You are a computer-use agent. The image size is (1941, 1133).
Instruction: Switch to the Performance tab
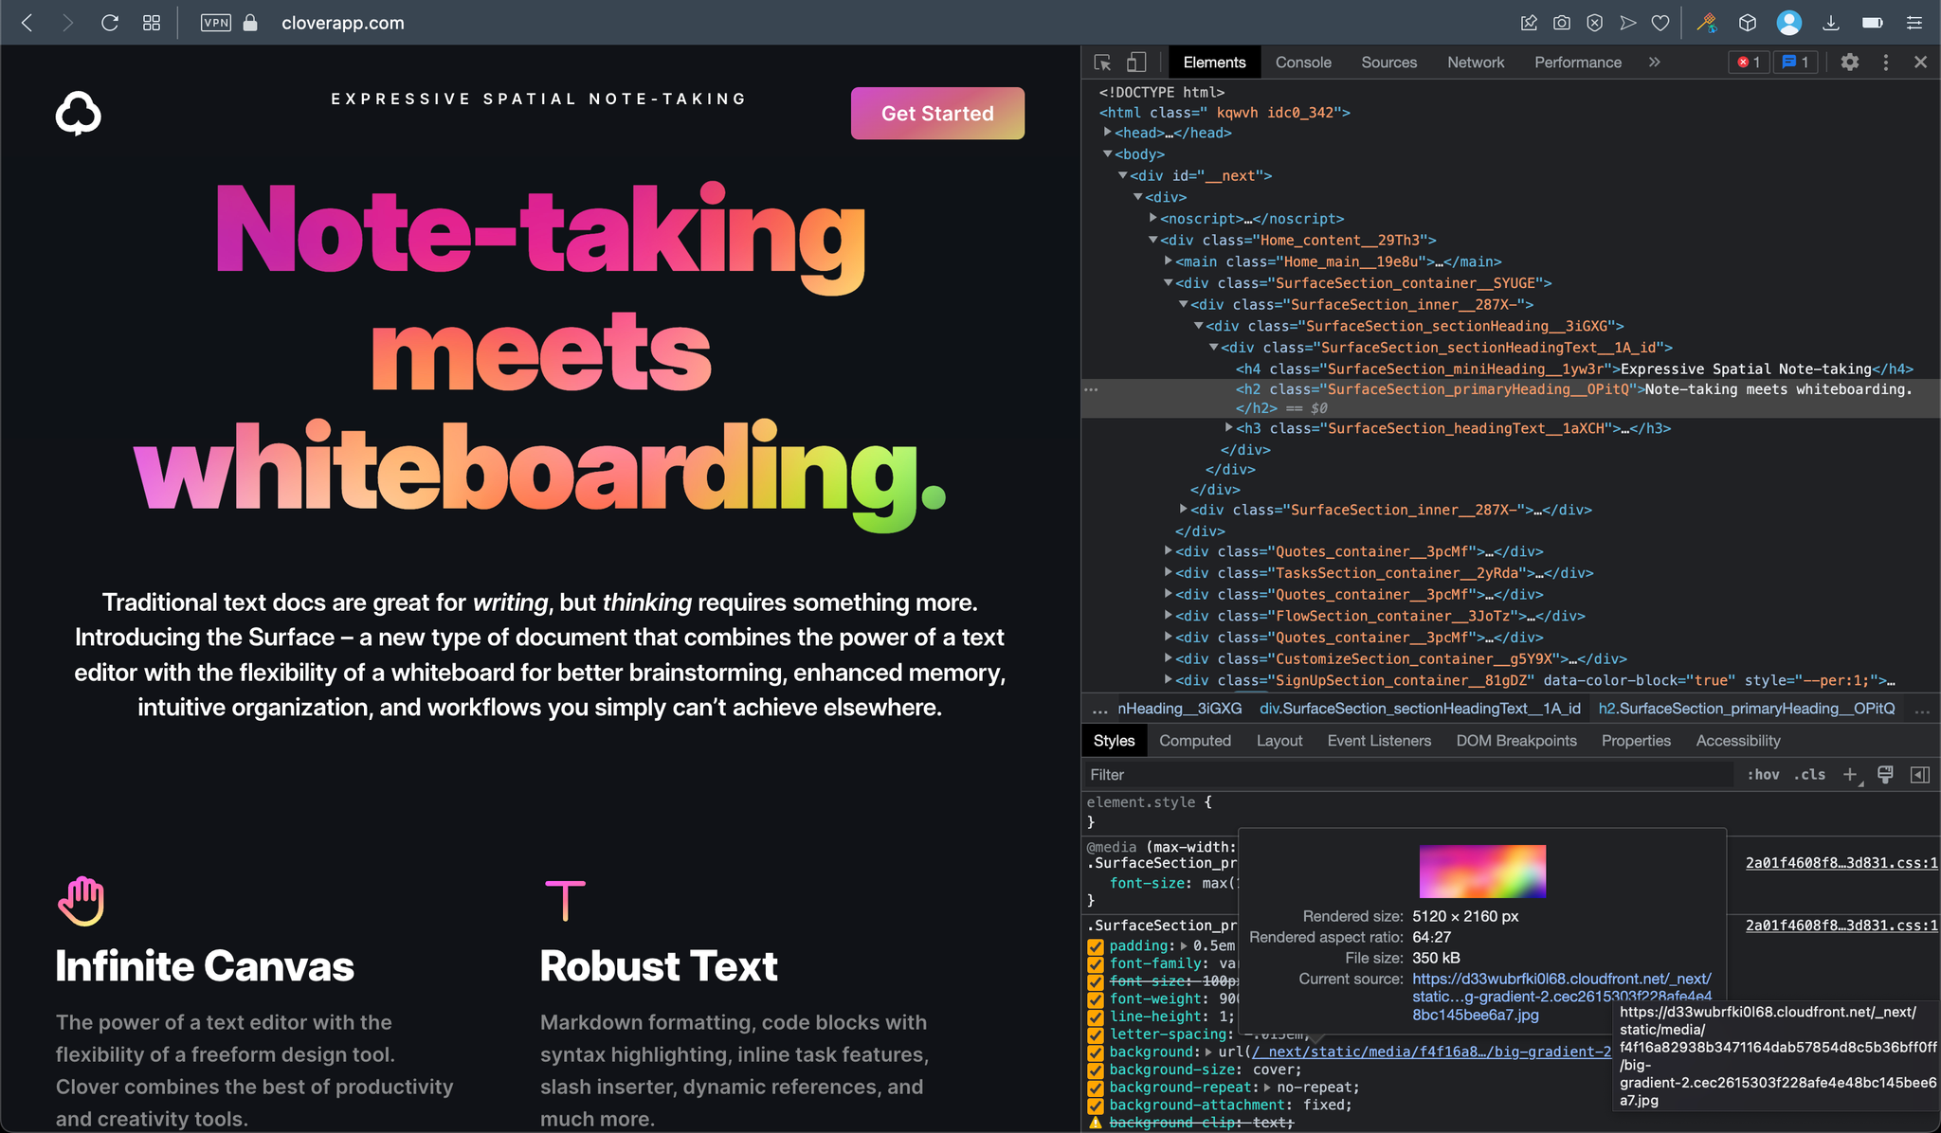1578,63
